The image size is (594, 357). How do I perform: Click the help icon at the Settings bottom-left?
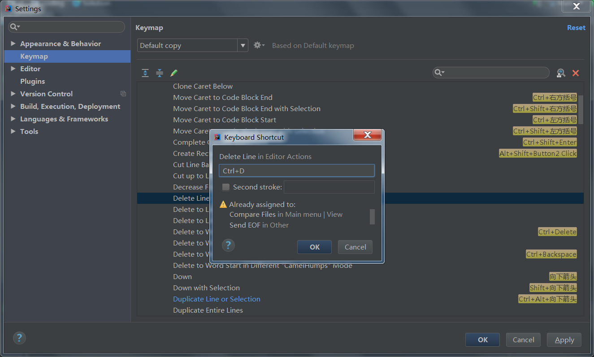pos(19,338)
